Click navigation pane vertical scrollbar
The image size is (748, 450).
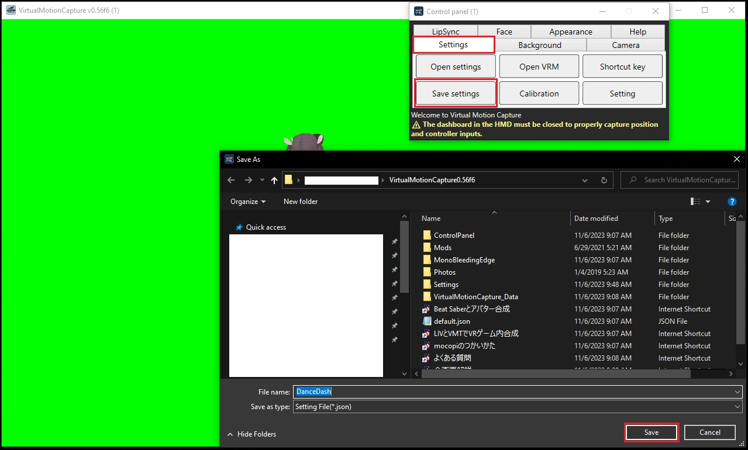point(405,257)
